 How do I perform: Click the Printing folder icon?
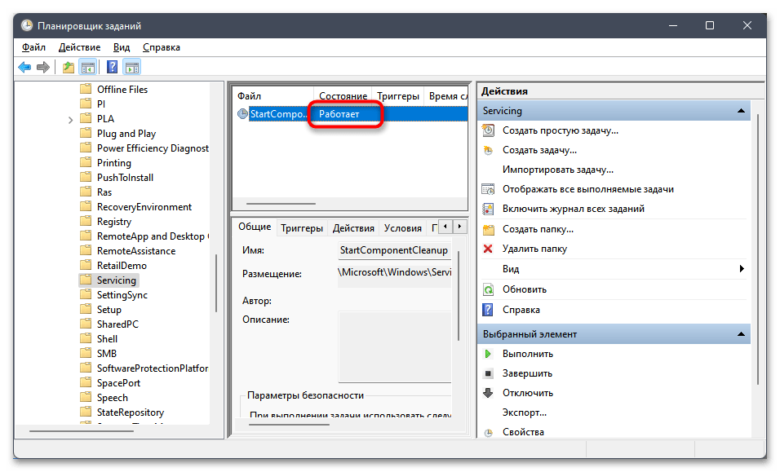click(x=86, y=162)
